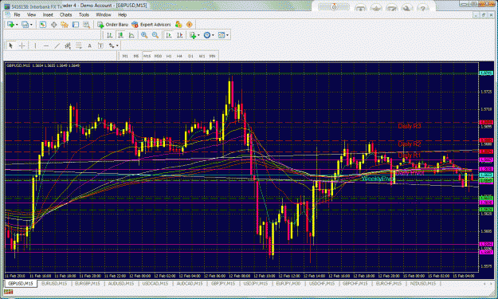The height and width of the screenshot is (299, 498).
Task: Set the W1 timeframe
Action: pyautogui.click(x=202, y=56)
